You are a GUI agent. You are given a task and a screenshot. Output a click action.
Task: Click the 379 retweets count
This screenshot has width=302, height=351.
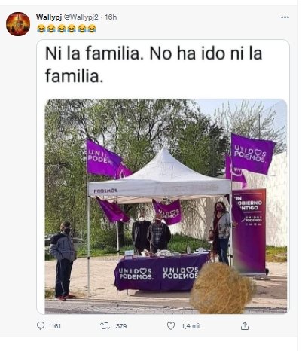tap(121, 326)
